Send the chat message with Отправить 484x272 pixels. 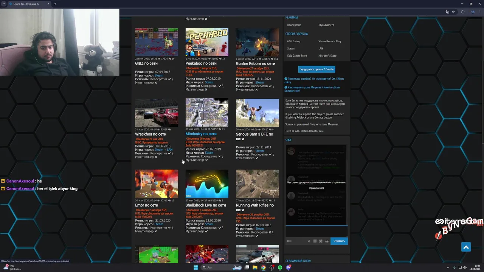click(339, 241)
